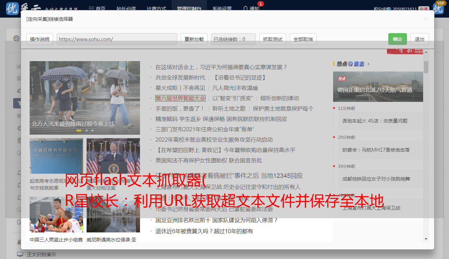
Task: Go to 计费方式 in the top navigation
Action: [156, 8]
